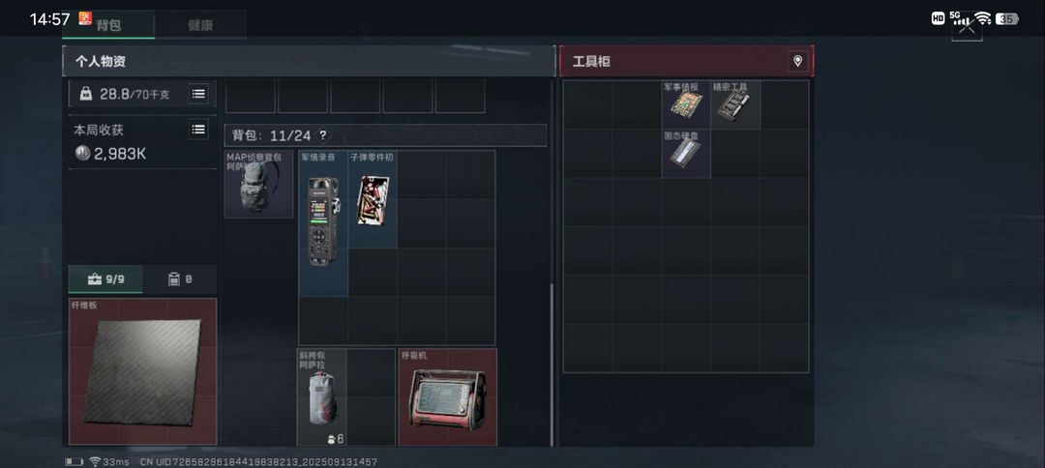The image size is (1045, 468).
Task: Open the weight list menu button
Action: pyautogui.click(x=198, y=94)
